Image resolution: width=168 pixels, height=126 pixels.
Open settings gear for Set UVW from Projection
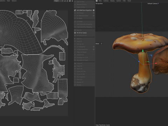coord(93,10)
